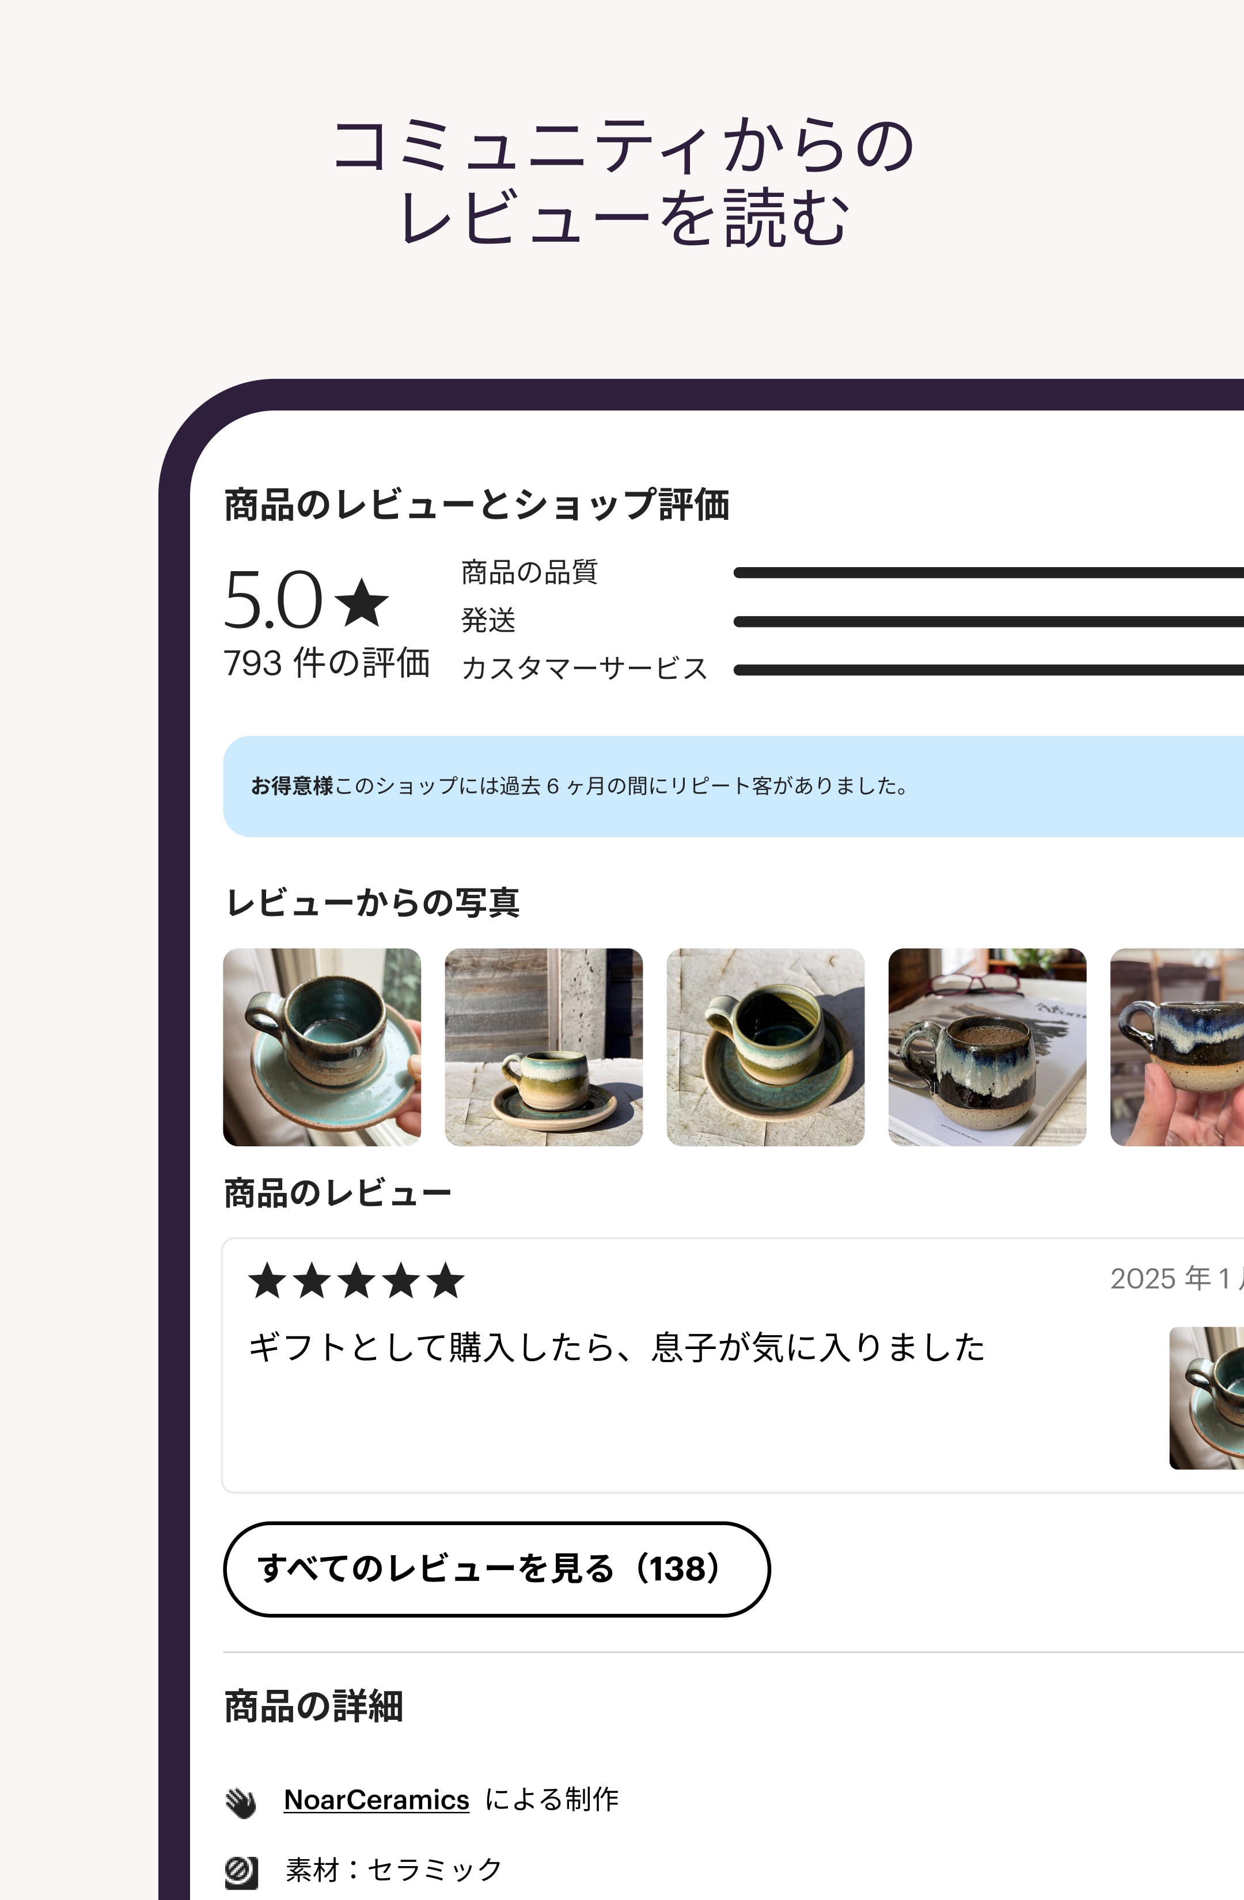
Task: Click すべてのレビューを見る (138) button
Action: (x=496, y=1569)
